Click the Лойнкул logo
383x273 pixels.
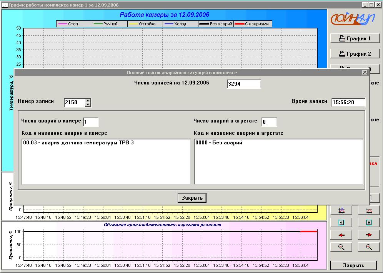pyautogui.click(x=353, y=19)
